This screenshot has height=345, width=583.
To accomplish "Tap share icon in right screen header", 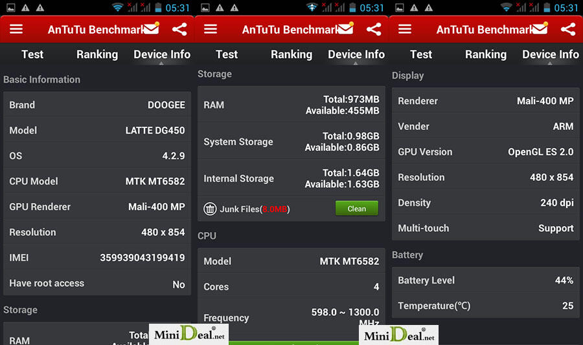I will point(569,29).
